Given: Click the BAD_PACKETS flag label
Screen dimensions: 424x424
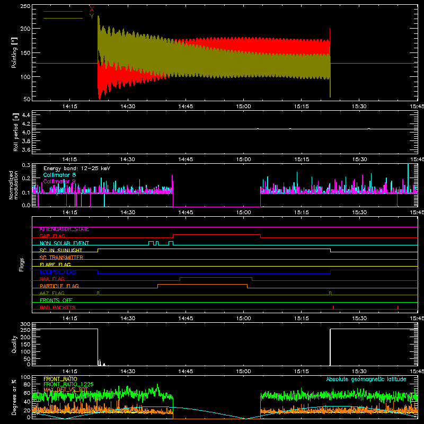Looking at the screenshot, I should [58, 307].
